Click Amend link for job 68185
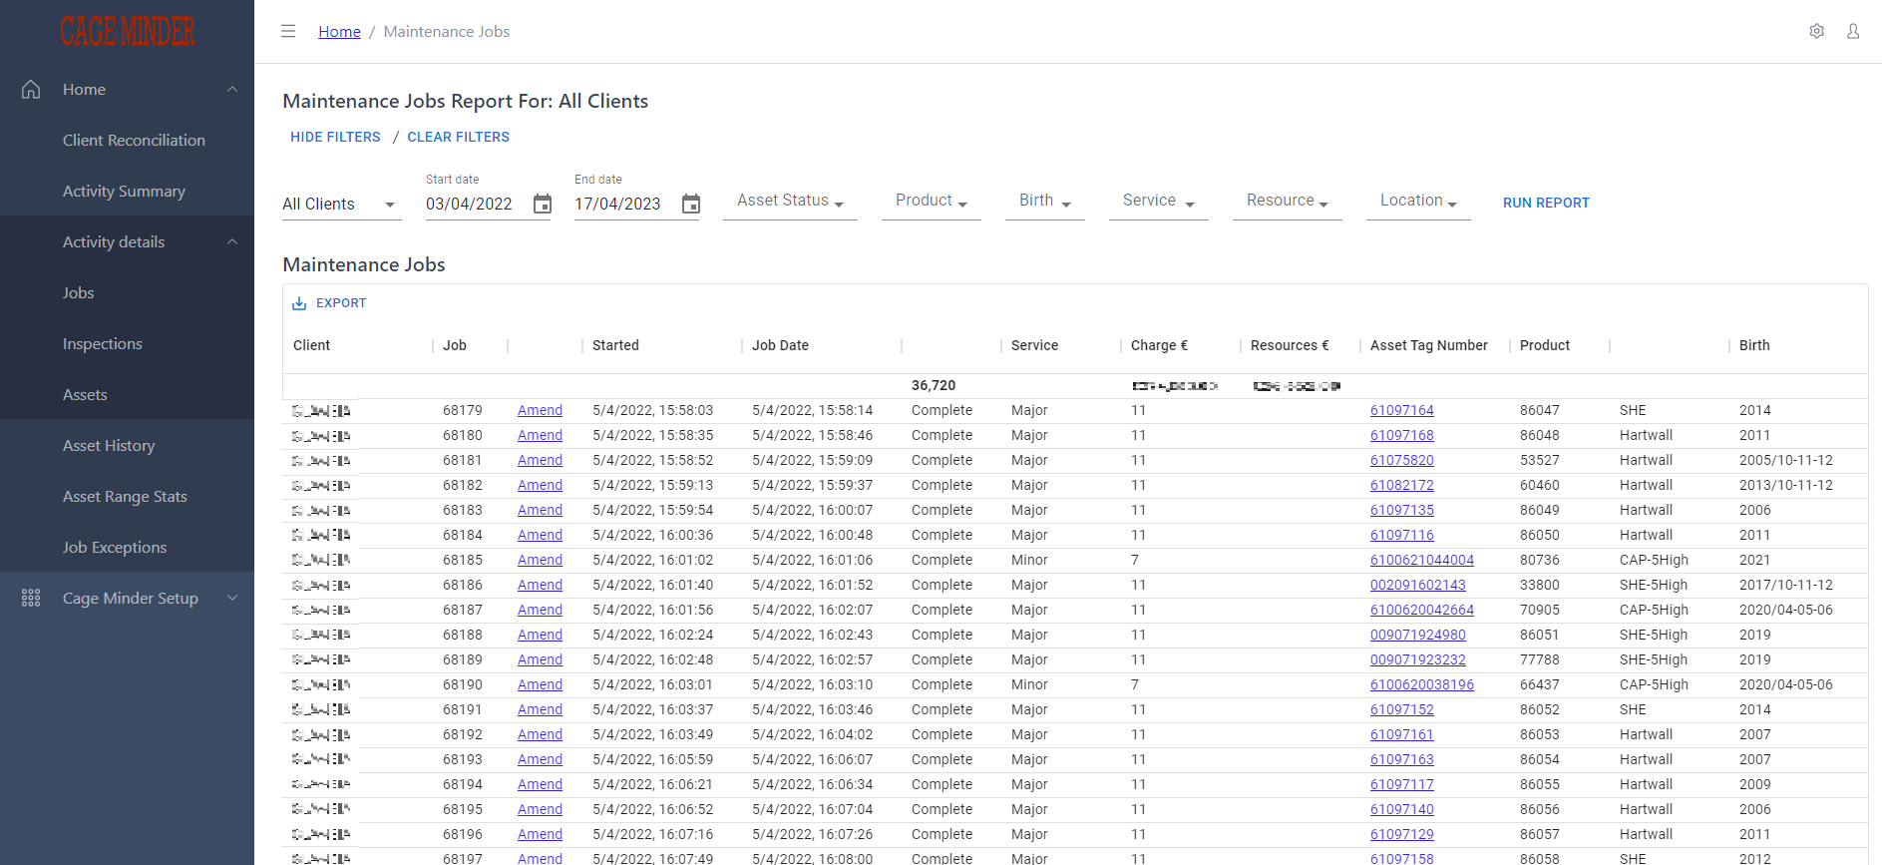Image resolution: width=1882 pixels, height=865 pixels. [x=540, y=560]
